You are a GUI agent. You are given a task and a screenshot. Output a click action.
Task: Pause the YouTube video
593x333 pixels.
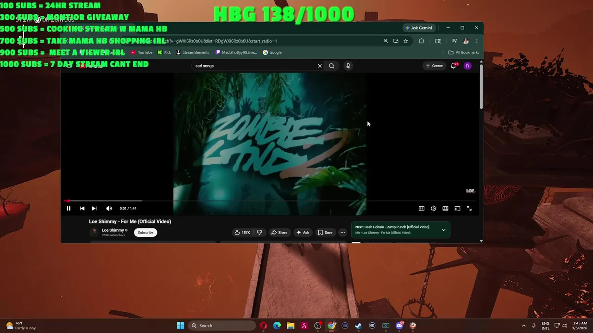(68, 209)
